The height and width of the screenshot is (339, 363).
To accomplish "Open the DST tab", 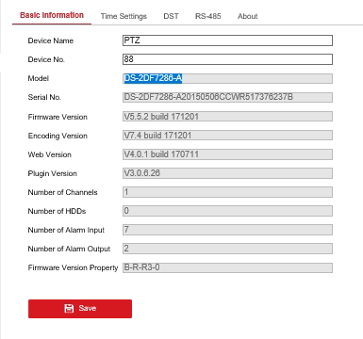I will click(171, 16).
